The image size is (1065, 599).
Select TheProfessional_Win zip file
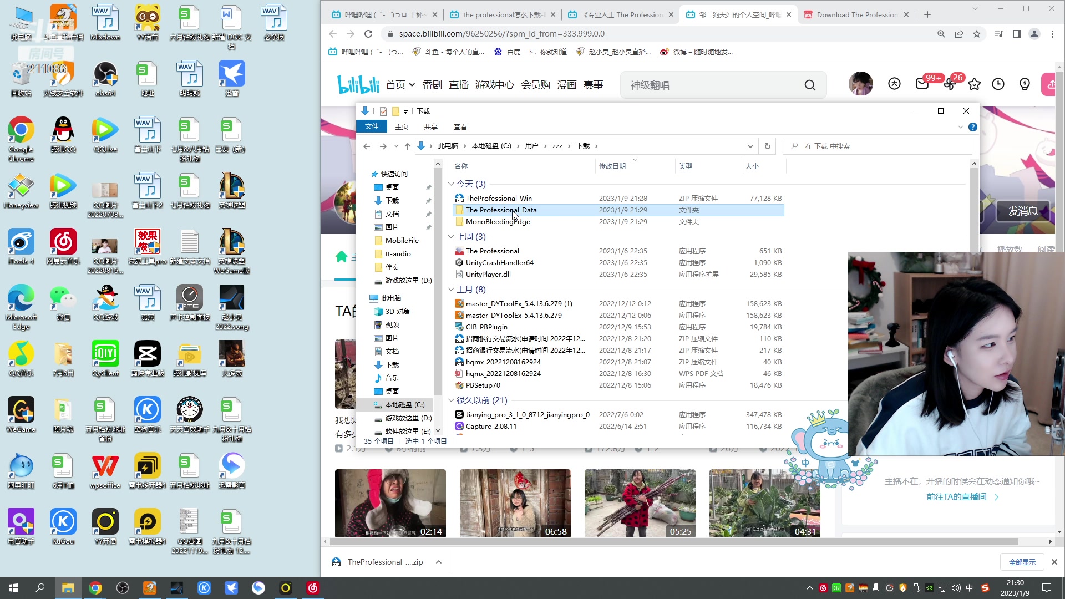[618, 199]
